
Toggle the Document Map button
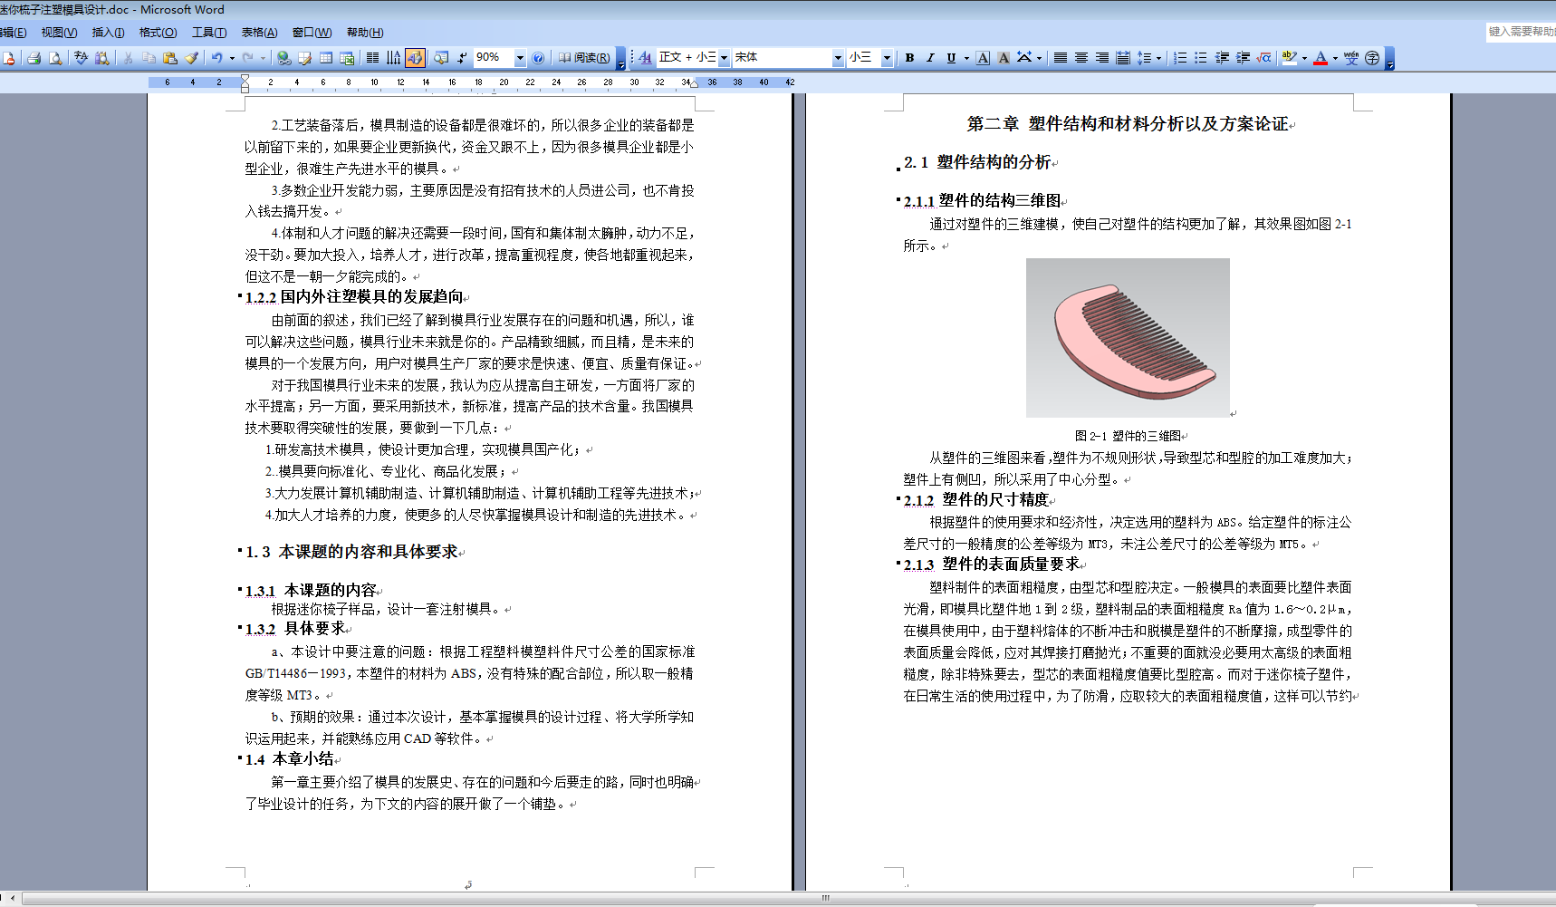[441, 58]
